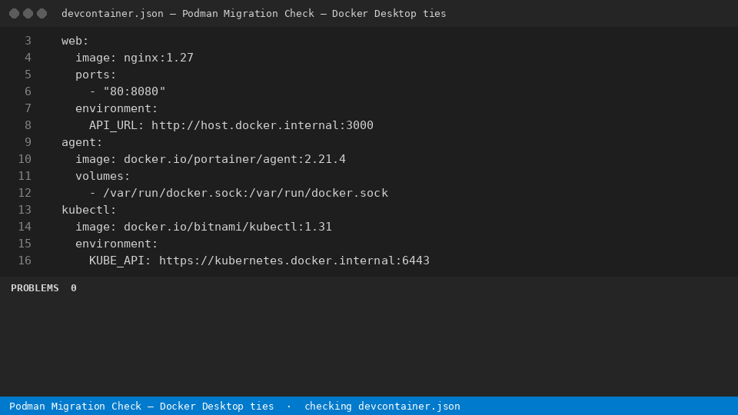
Task: Click the second window control dot
Action: [x=28, y=14]
